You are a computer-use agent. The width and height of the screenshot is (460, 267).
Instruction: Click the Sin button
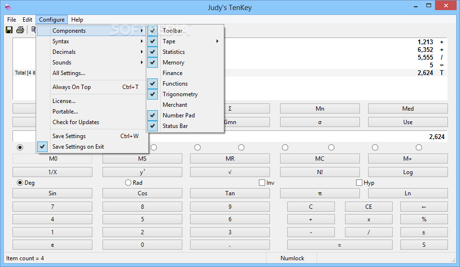tap(52, 193)
